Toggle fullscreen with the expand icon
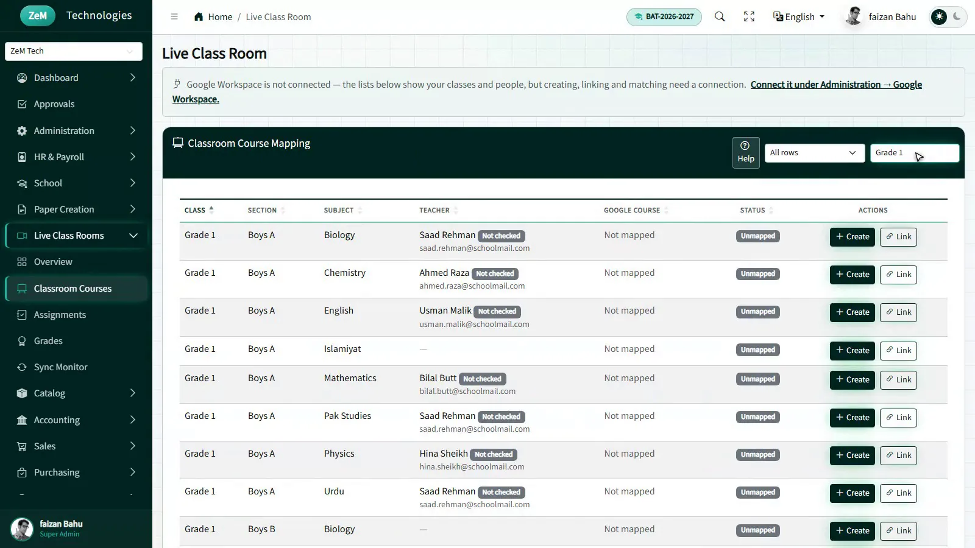975x548 pixels. point(749,16)
